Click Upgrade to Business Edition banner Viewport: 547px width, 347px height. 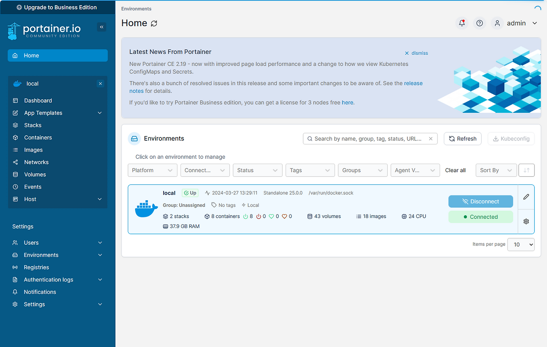point(57,7)
